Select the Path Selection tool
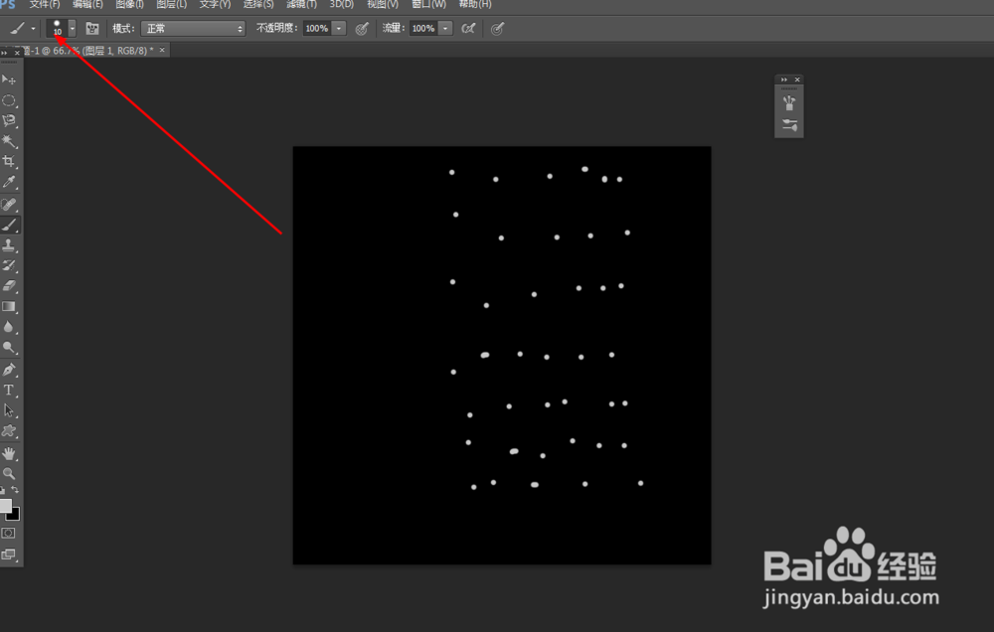The width and height of the screenshot is (994, 632). (9, 410)
